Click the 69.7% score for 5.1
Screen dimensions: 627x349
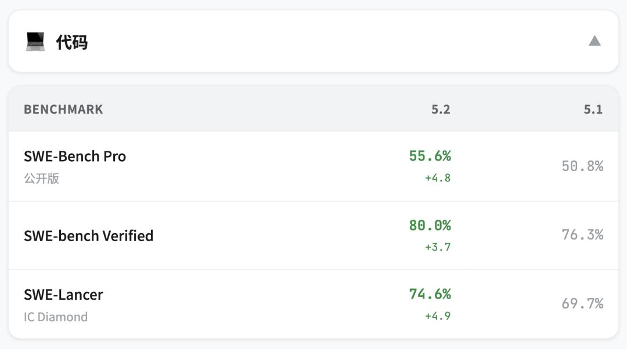click(582, 304)
